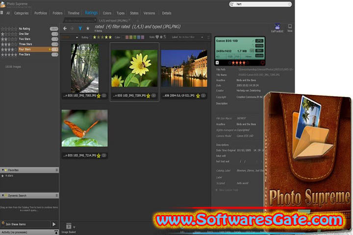The height and width of the screenshot is (235, 353).
Task: Switch to the Categories tab
Action: pyautogui.click(x=22, y=13)
